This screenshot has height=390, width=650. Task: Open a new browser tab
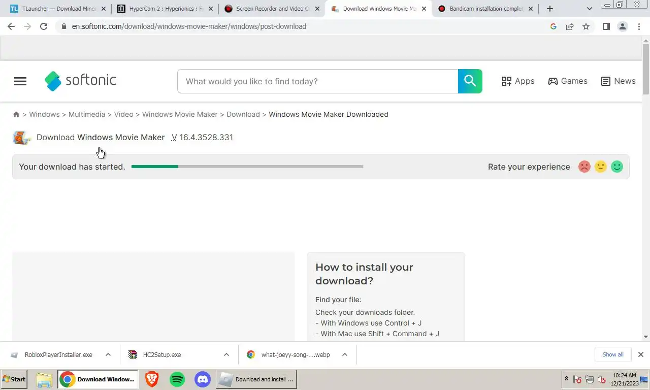tap(550, 9)
